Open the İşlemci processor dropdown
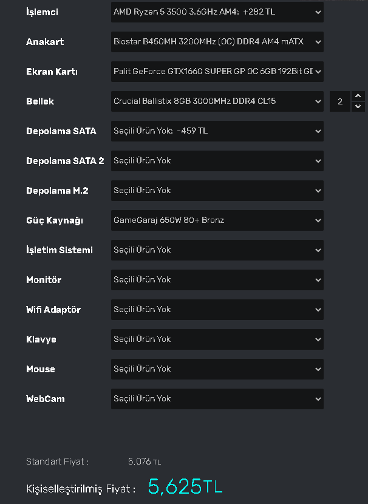Screen dimensions: 368x504 coord(217,12)
